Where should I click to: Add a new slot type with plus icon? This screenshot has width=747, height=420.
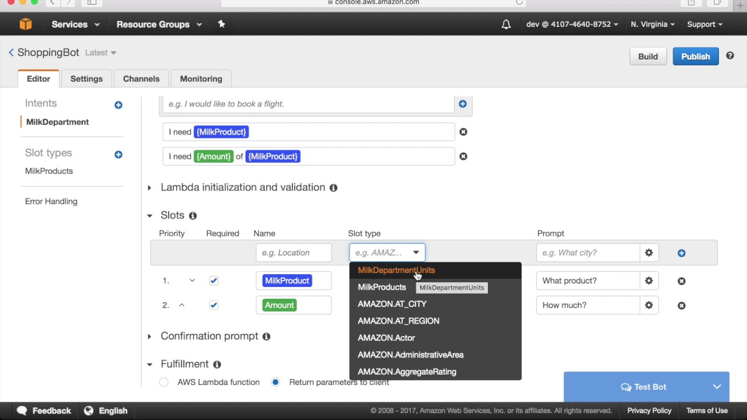click(118, 155)
